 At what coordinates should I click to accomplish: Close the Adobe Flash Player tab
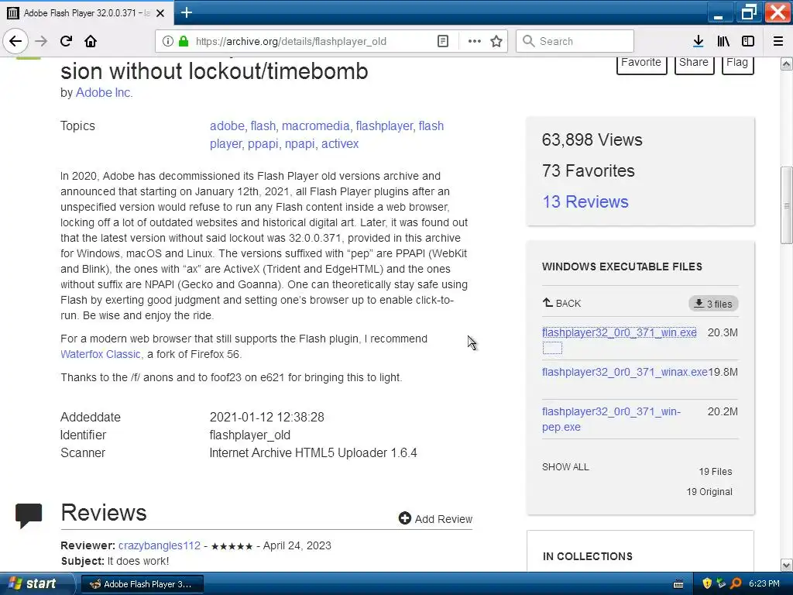coord(160,13)
